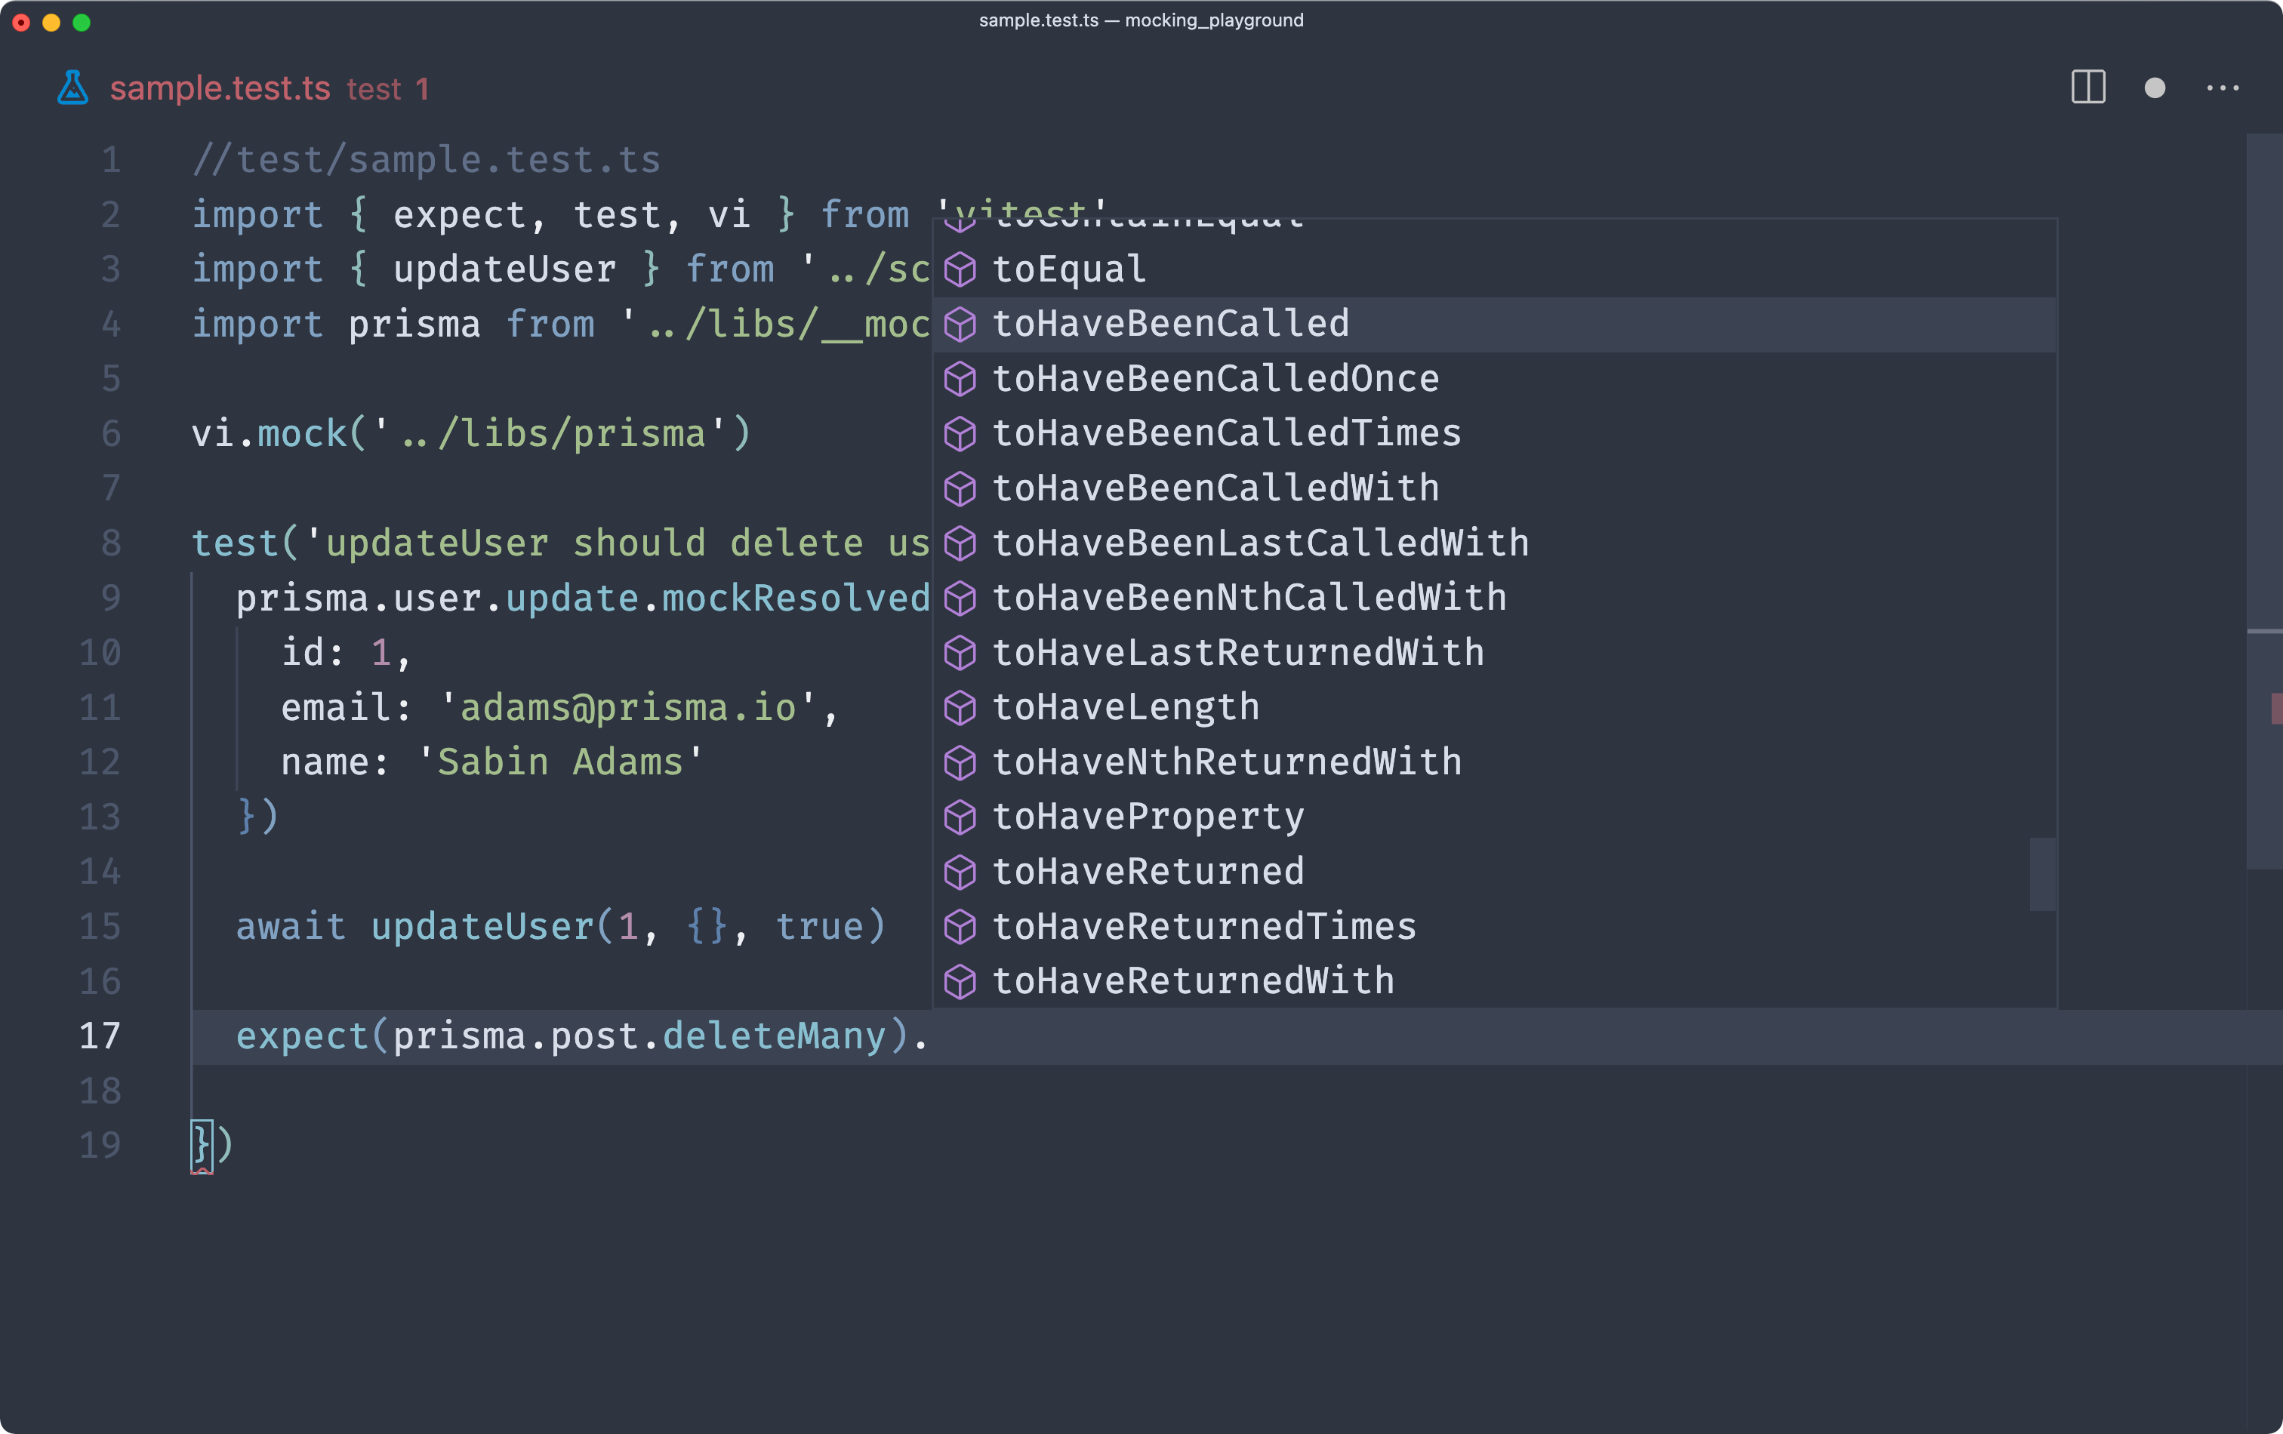Click line number 9 in the gutter

[111, 599]
